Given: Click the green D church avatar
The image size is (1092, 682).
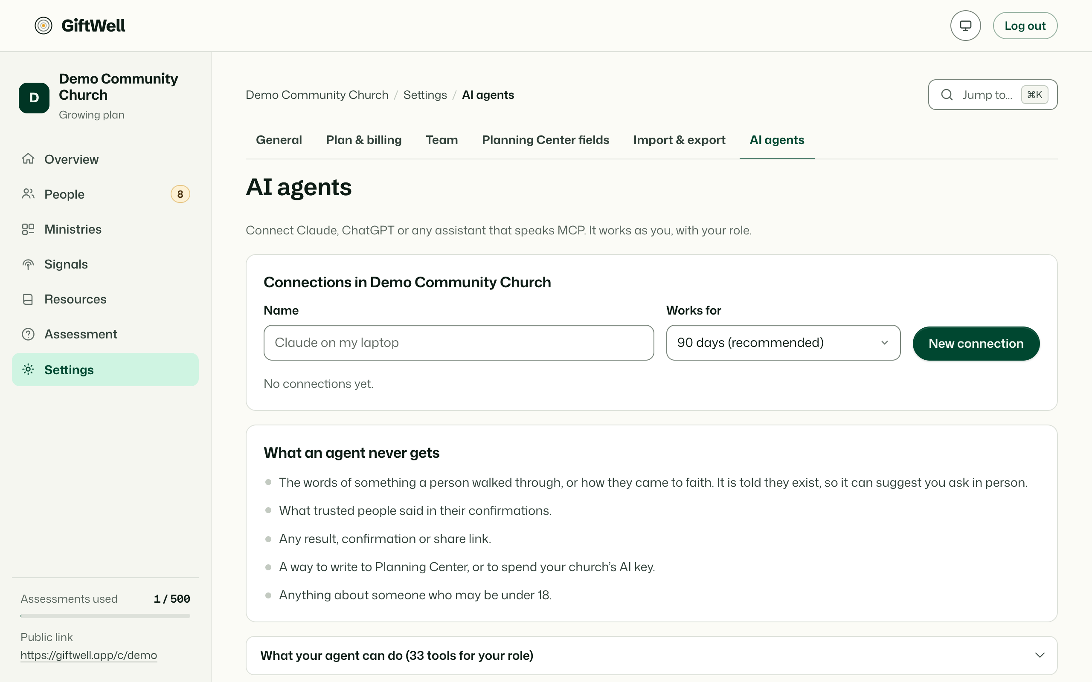Looking at the screenshot, I should 34,98.
